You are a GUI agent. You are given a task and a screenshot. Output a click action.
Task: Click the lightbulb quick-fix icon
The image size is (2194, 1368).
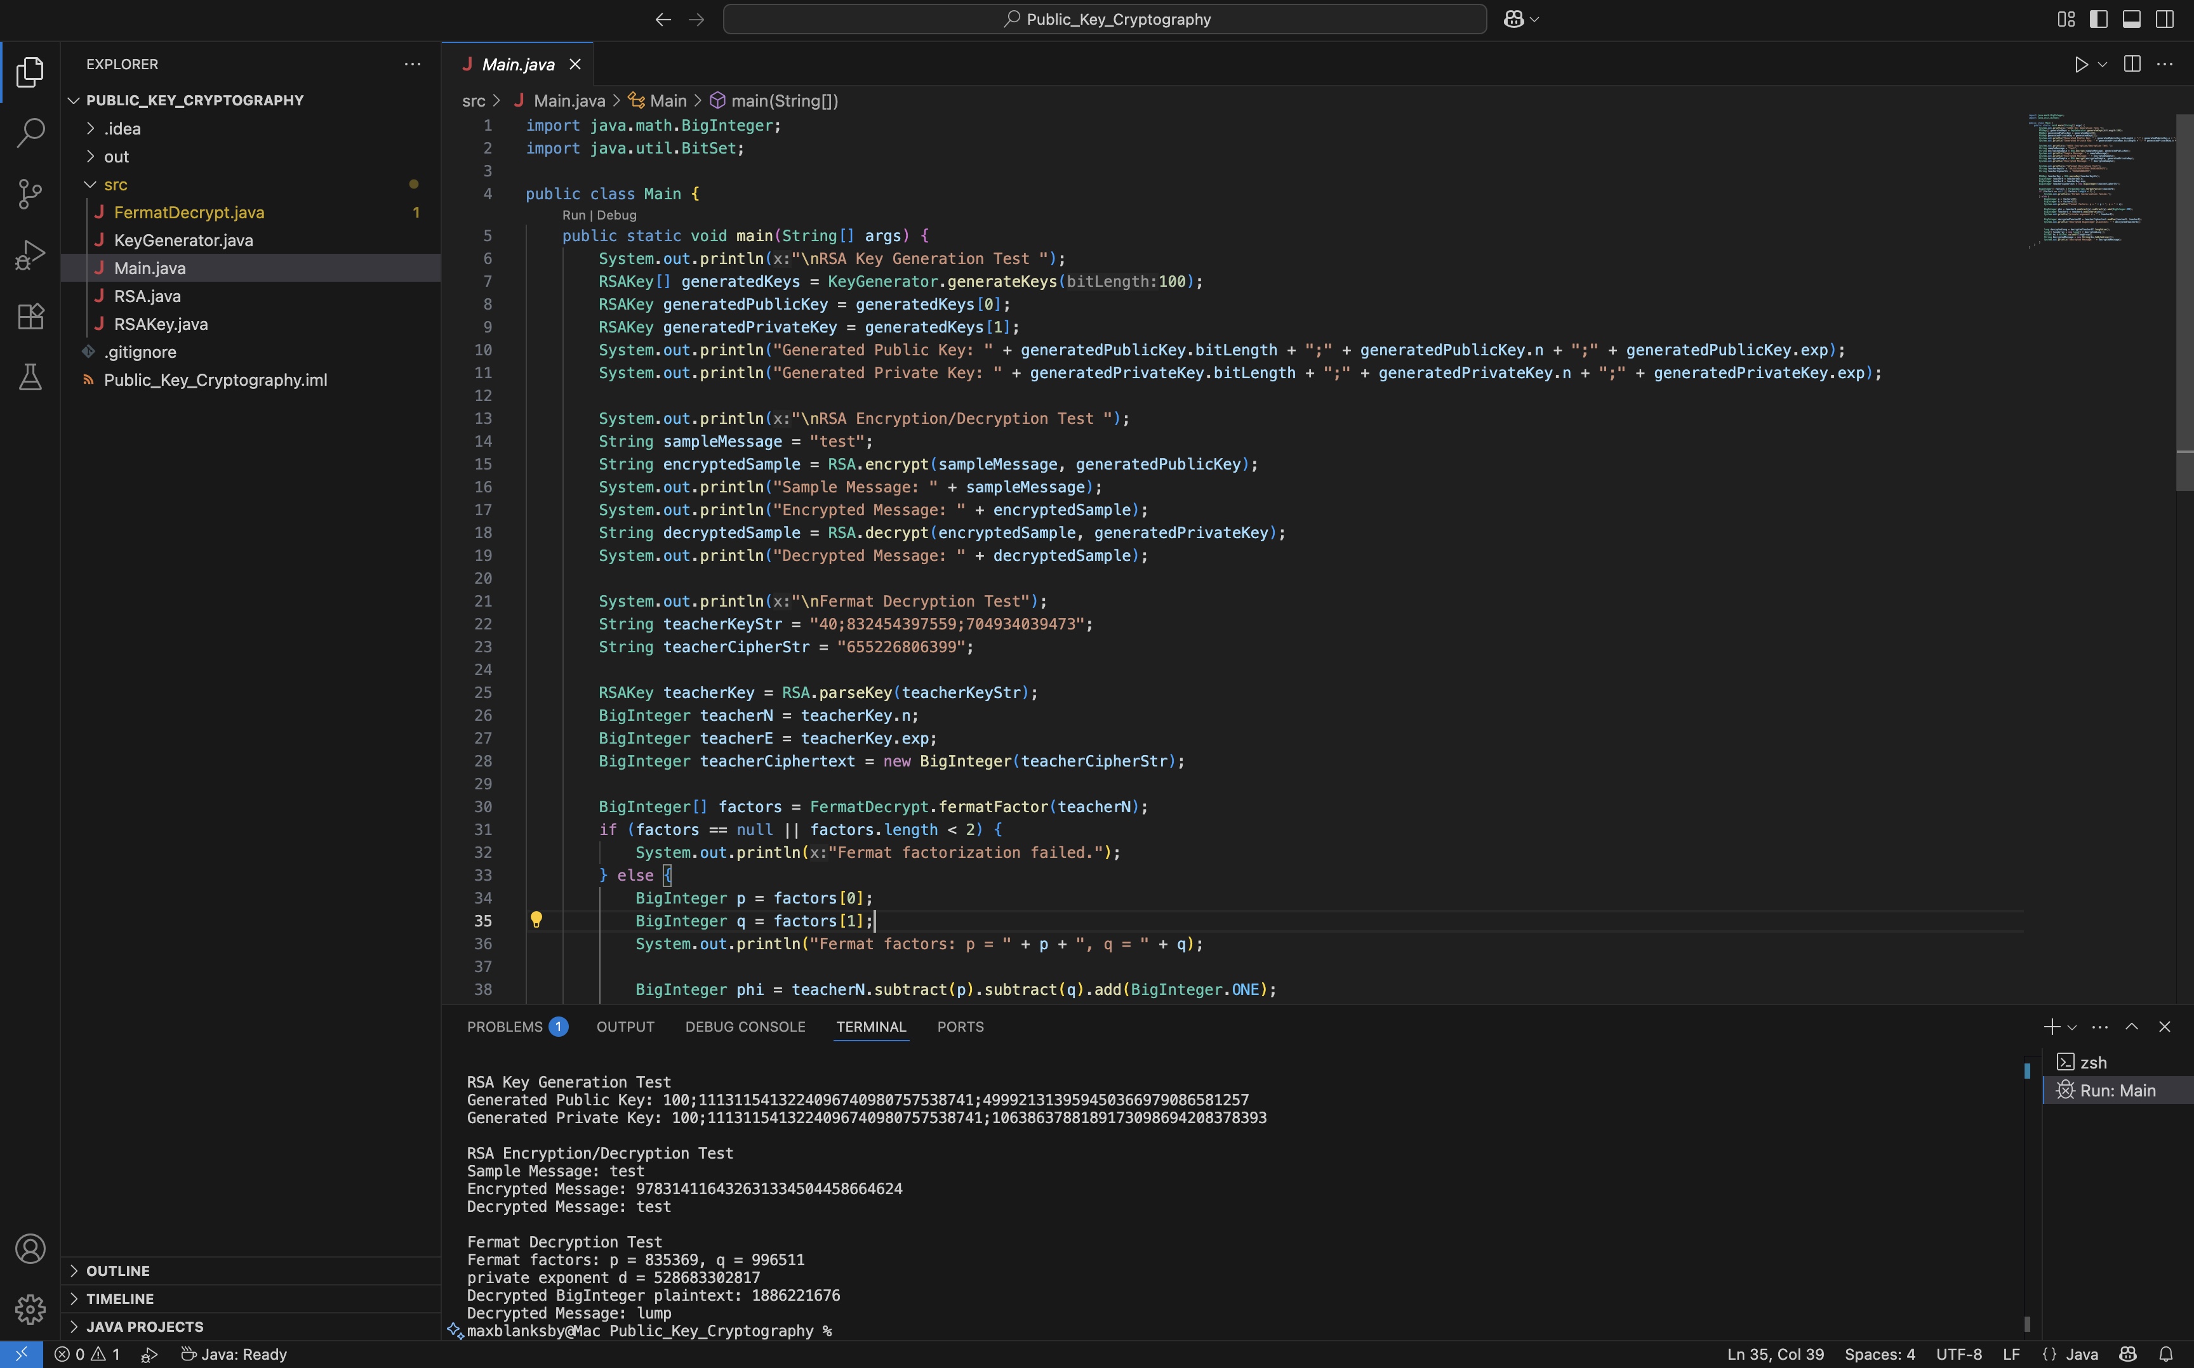(x=536, y=920)
